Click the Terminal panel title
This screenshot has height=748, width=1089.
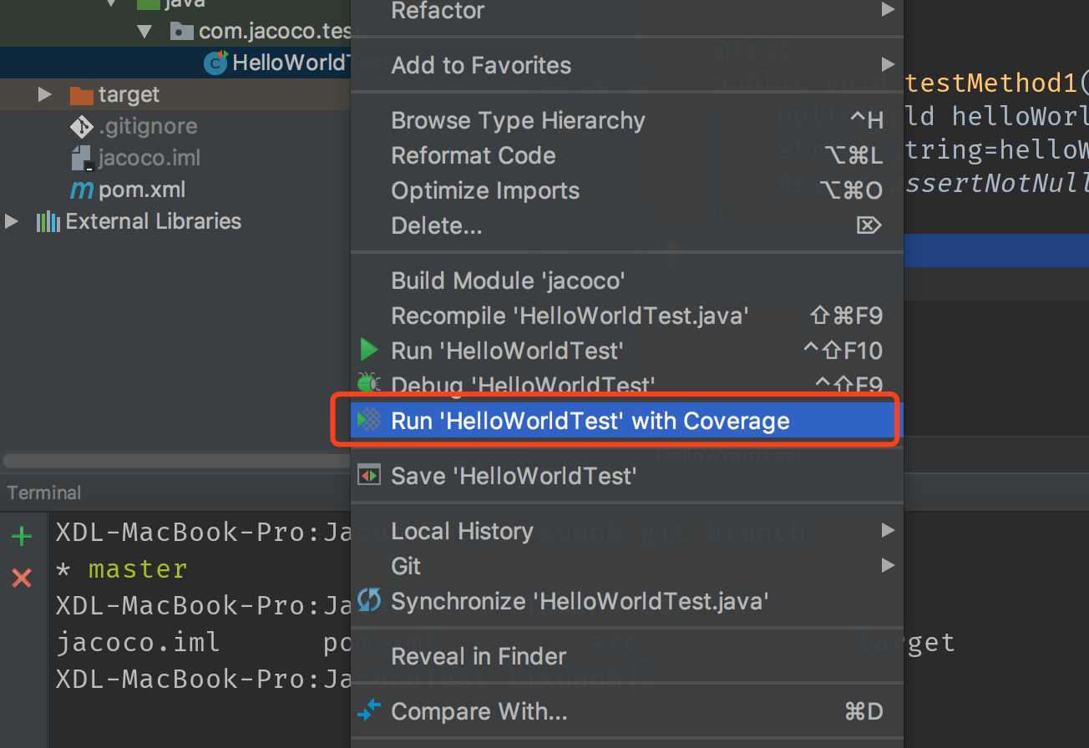click(x=44, y=493)
